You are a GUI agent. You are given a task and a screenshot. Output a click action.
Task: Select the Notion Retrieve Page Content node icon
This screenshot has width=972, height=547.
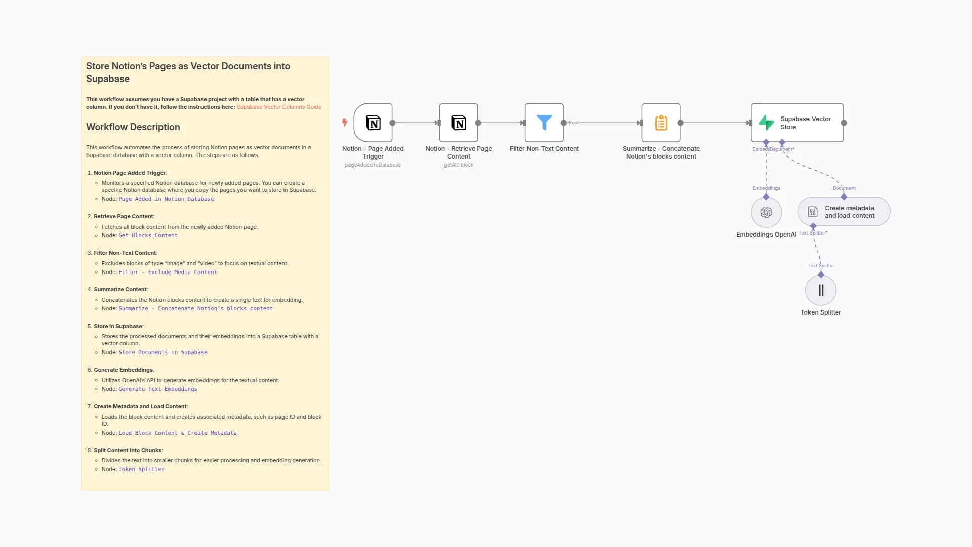point(459,123)
